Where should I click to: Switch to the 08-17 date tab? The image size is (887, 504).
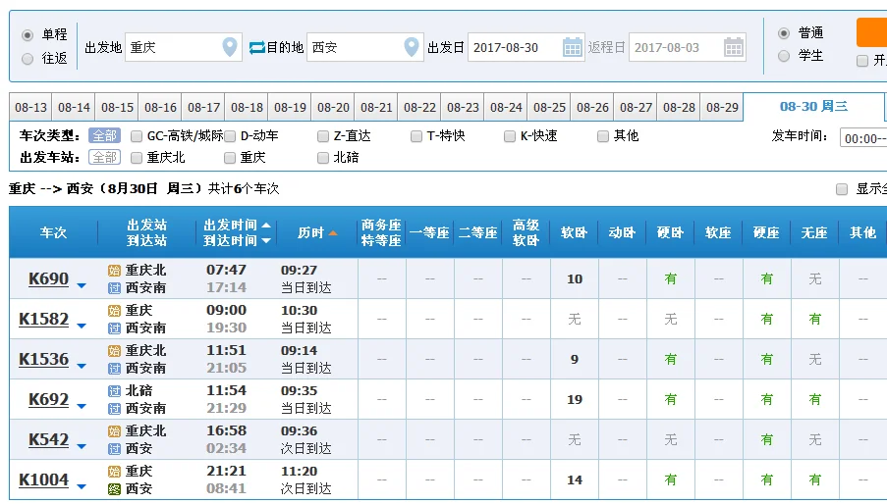pos(203,107)
